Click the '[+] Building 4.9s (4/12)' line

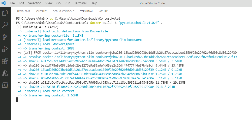click(x=37, y=27)
